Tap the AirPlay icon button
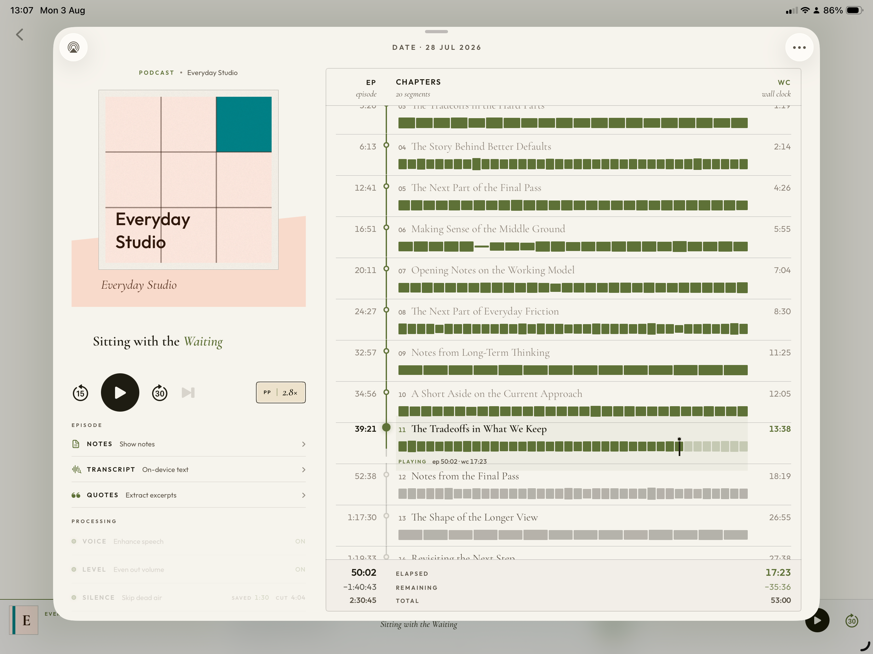 (73, 47)
